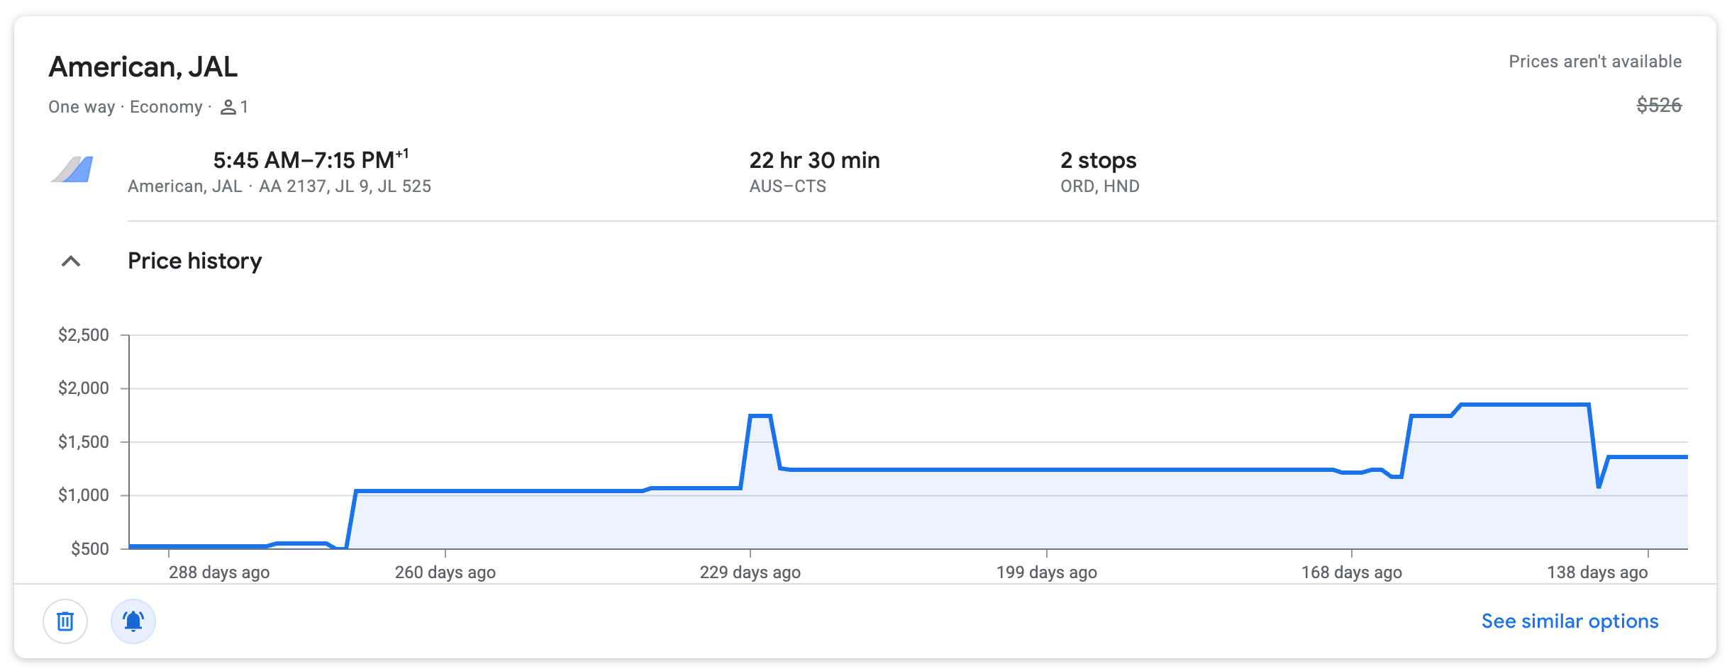1727x671 pixels.
Task: Collapse the Price history section
Action: pyautogui.click(x=71, y=261)
